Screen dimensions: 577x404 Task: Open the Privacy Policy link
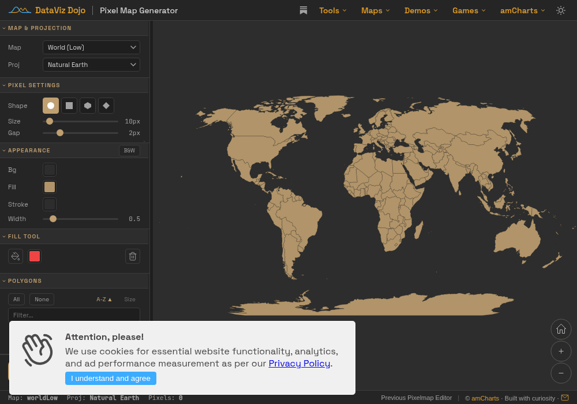pos(299,364)
